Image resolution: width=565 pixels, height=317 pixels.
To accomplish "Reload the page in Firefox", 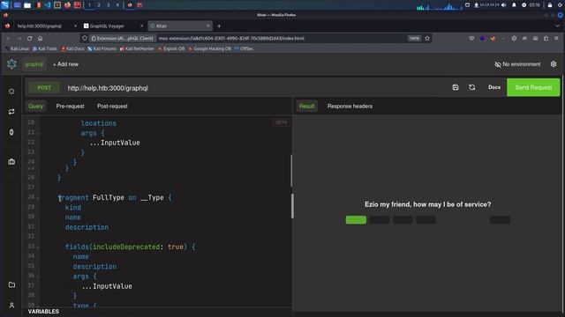I will [29, 38].
